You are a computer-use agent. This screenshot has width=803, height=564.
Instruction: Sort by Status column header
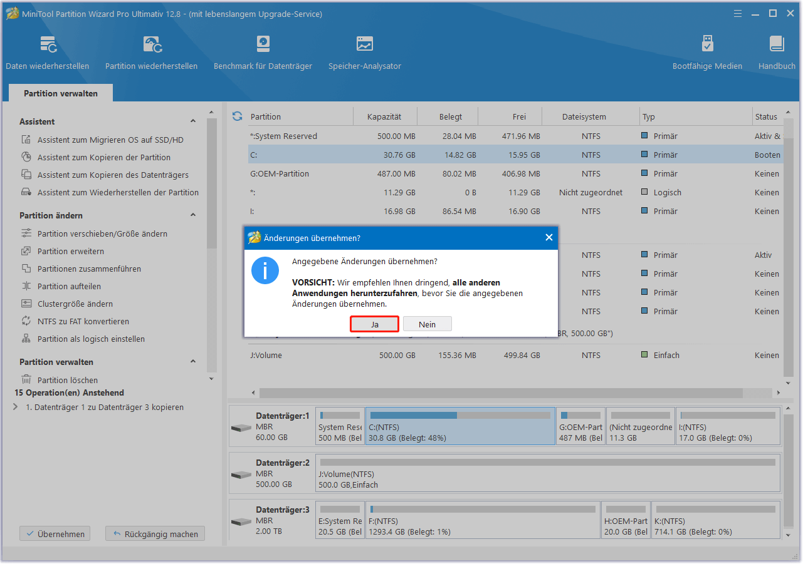[x=767, y=116]
